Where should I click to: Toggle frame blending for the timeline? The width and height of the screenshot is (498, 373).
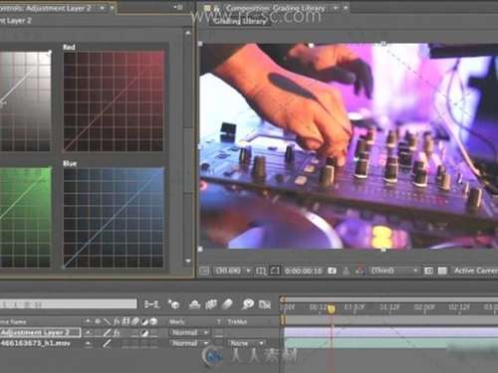(211, 304)
